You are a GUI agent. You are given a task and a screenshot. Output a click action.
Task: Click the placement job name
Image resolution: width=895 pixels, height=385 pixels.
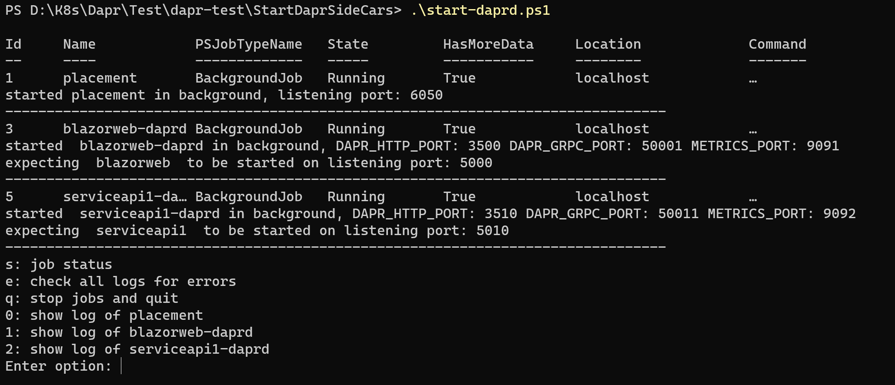click(x=100, y=78)
